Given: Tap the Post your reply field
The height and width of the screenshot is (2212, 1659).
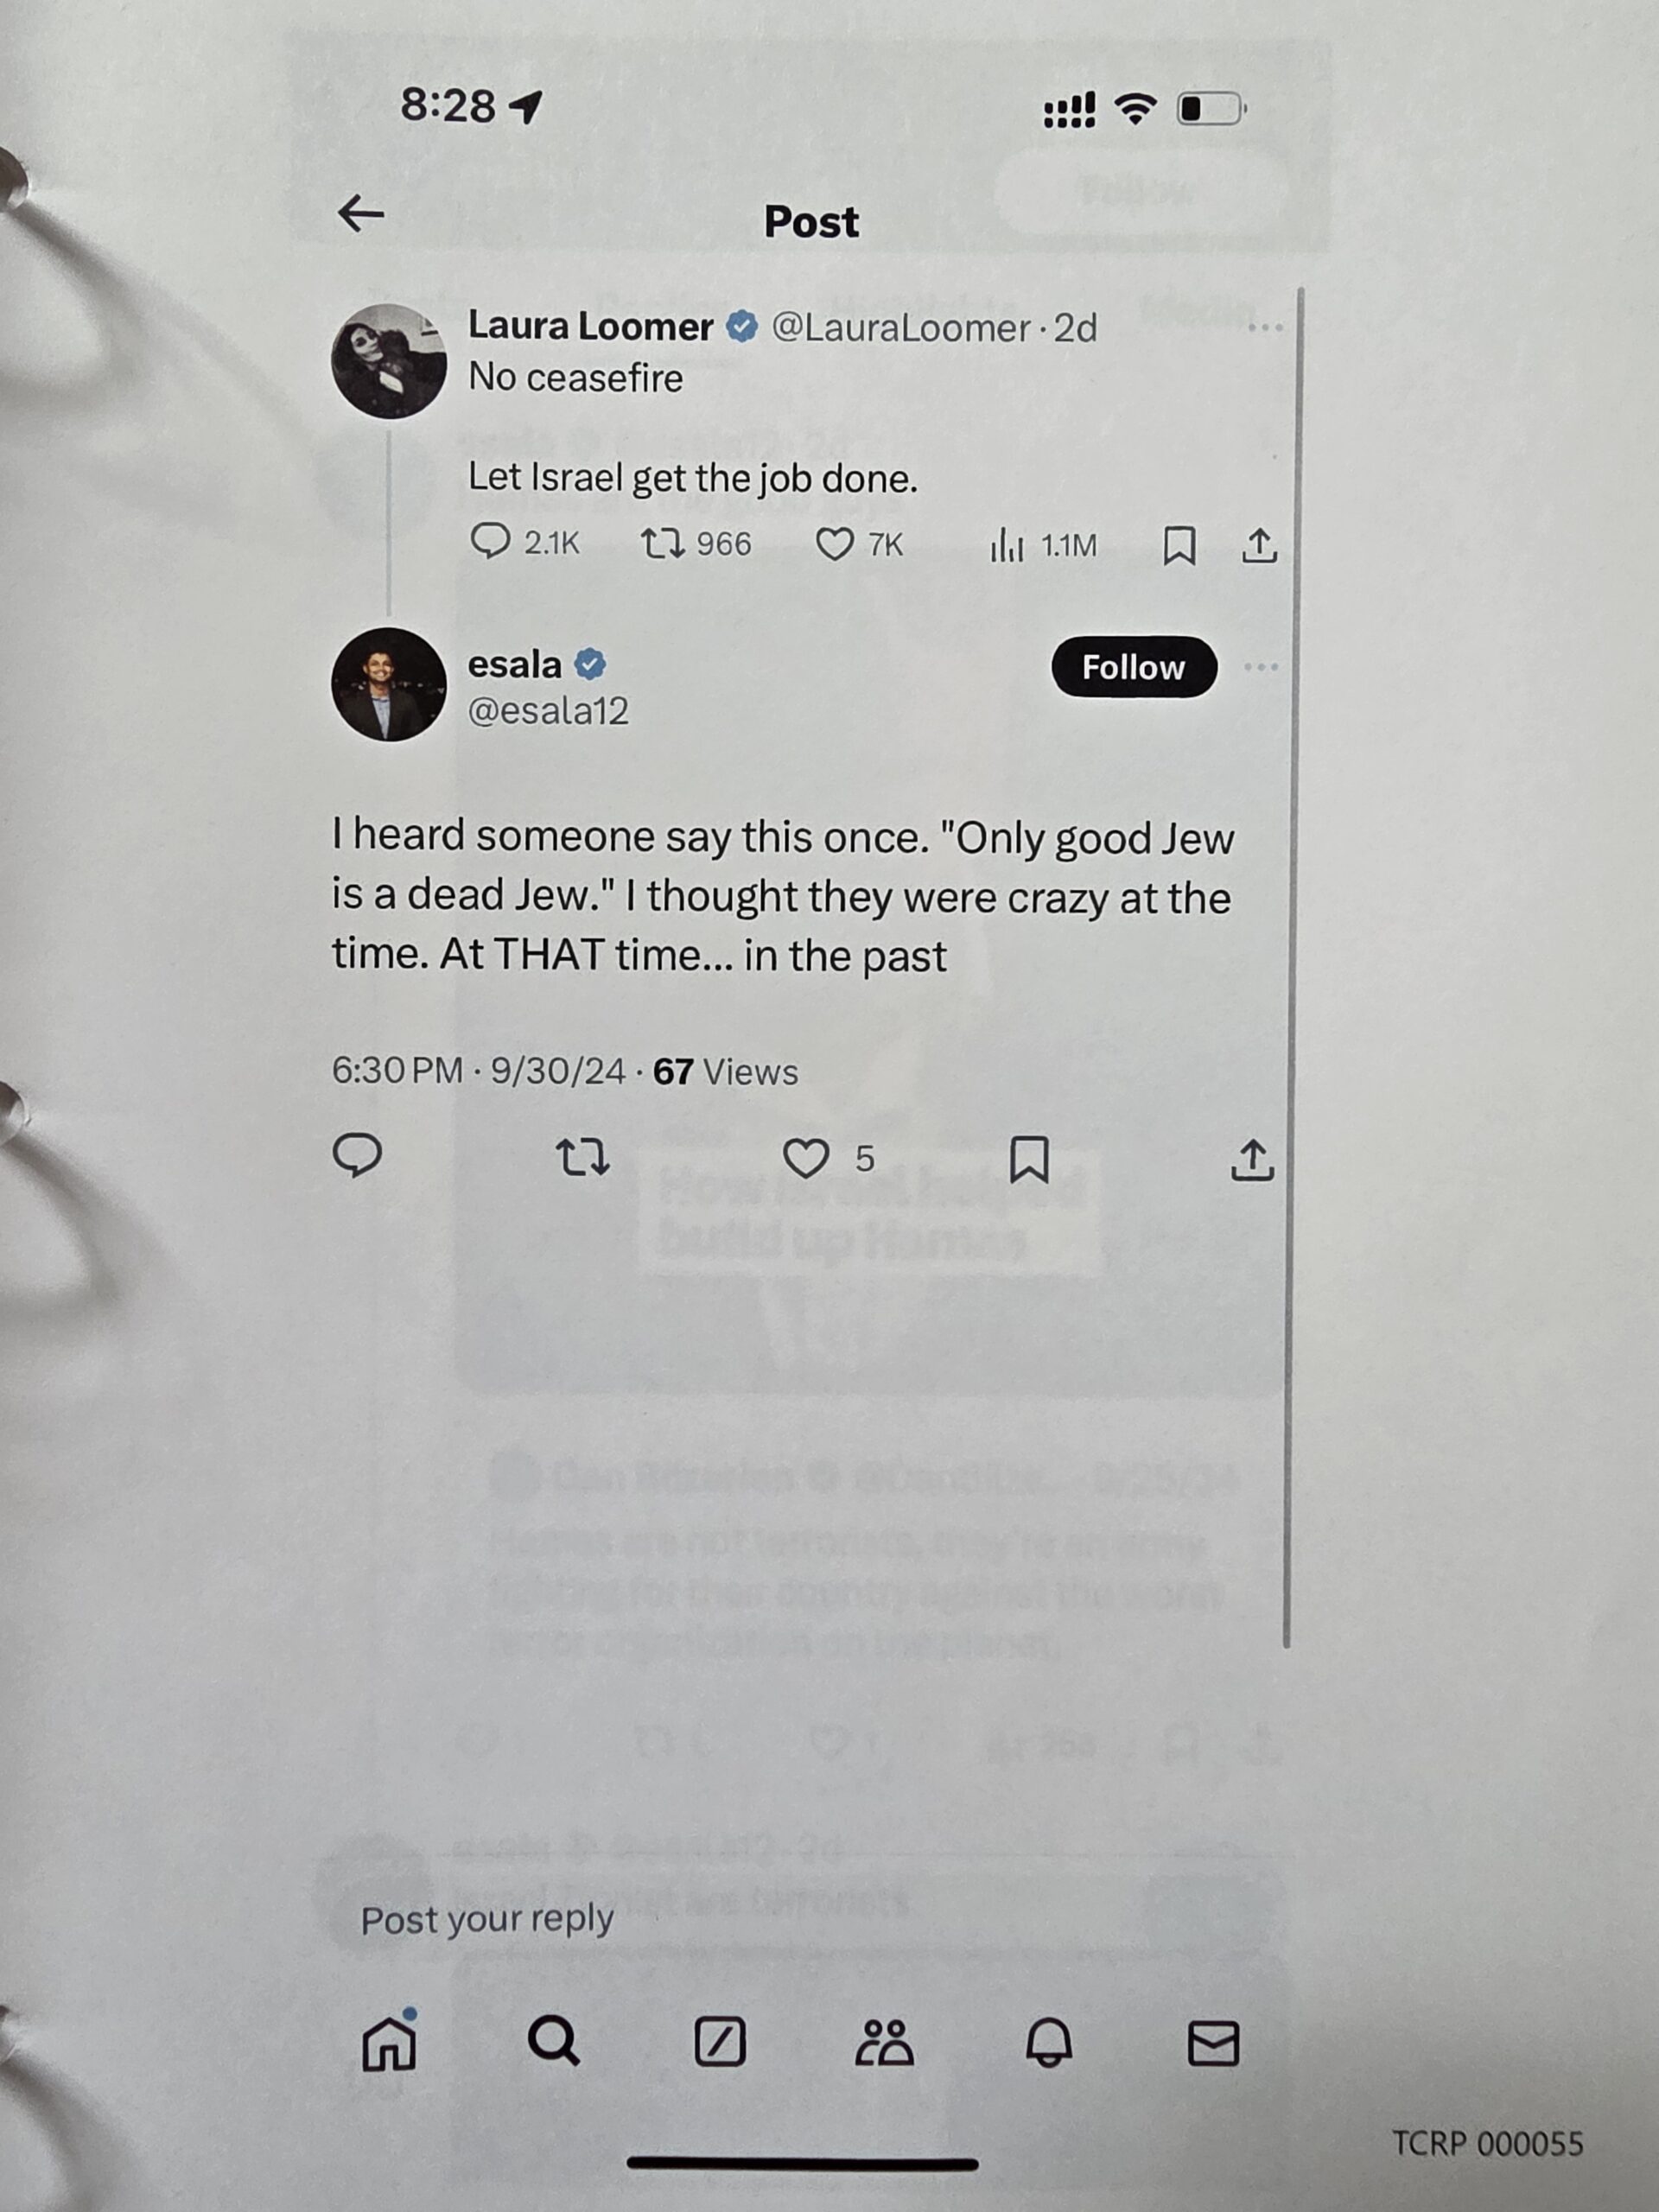Looking at the screenshot, I should [800, 1919].
